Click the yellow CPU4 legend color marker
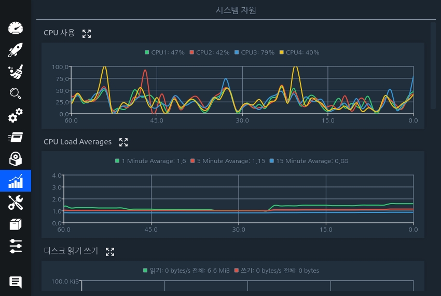This screenshot has width=441, height=296. [282, 52]
